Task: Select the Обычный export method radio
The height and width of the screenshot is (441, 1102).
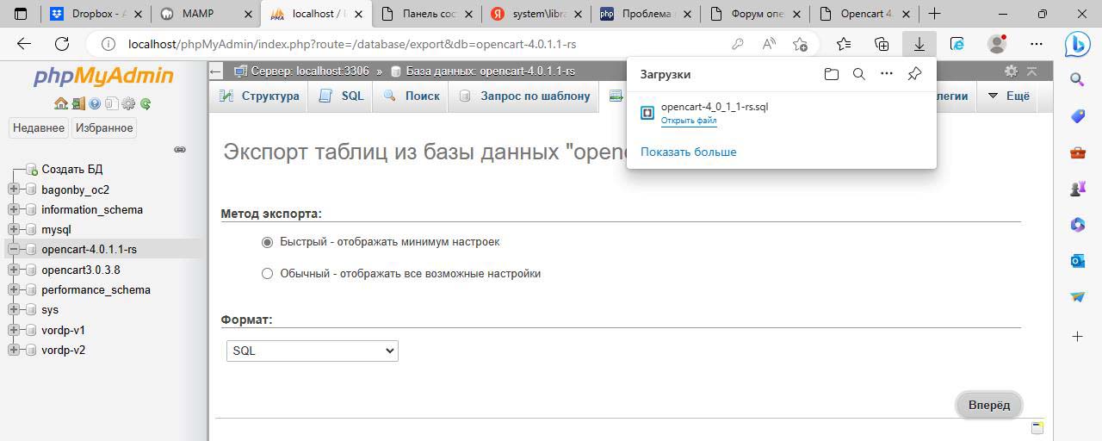Action: point(267,274)
